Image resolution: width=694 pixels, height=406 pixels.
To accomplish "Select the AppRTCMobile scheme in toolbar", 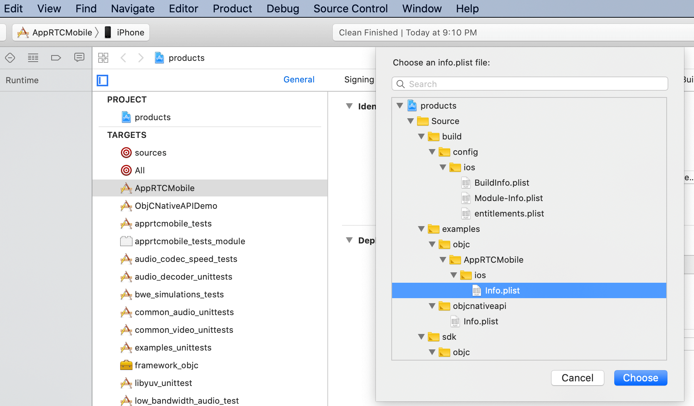I will (x=55, y=32).
